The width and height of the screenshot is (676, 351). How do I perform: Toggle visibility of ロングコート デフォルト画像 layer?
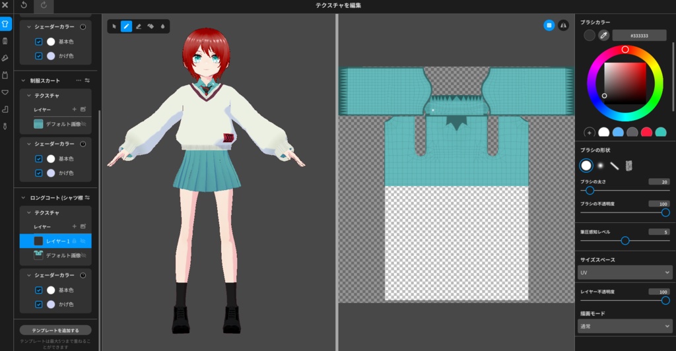[x=84, y=255]
